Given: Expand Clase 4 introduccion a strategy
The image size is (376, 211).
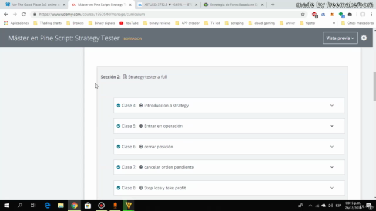Looking at the screenshot, I should pos(331,105).
